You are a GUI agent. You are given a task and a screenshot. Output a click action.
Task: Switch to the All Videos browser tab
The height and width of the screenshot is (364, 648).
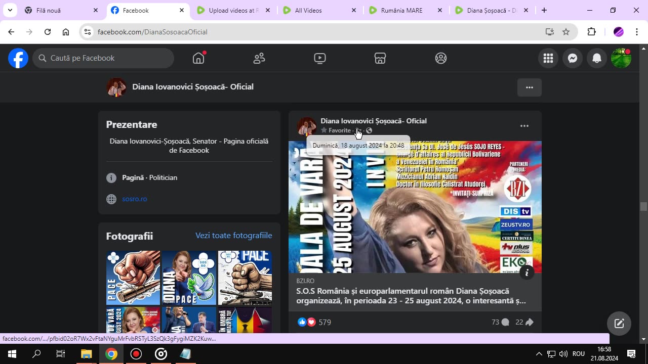tap(319, 10)
